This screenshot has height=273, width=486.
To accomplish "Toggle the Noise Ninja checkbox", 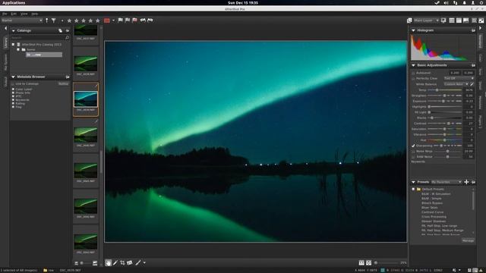I will pyautogui.click(x=413, y=152).
